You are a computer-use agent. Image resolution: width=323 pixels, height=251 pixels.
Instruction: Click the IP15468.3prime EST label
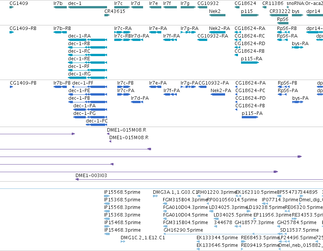coord(123,230)
